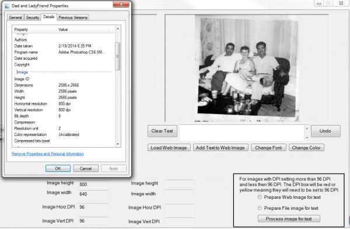Select the Color representation row
This screenshot has width=350, height=229.
(x=64, y=134)
